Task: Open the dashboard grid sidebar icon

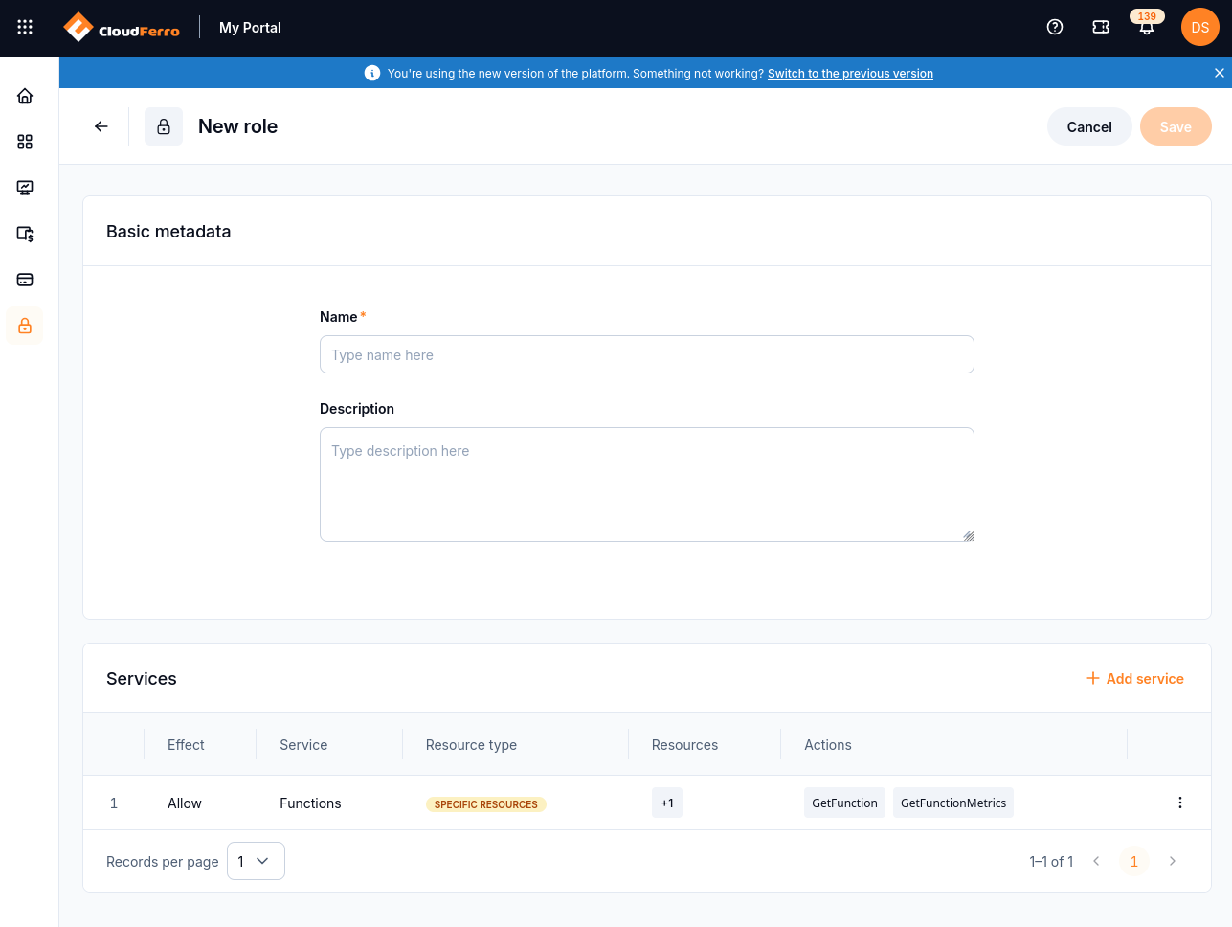Action: point(25,142)
